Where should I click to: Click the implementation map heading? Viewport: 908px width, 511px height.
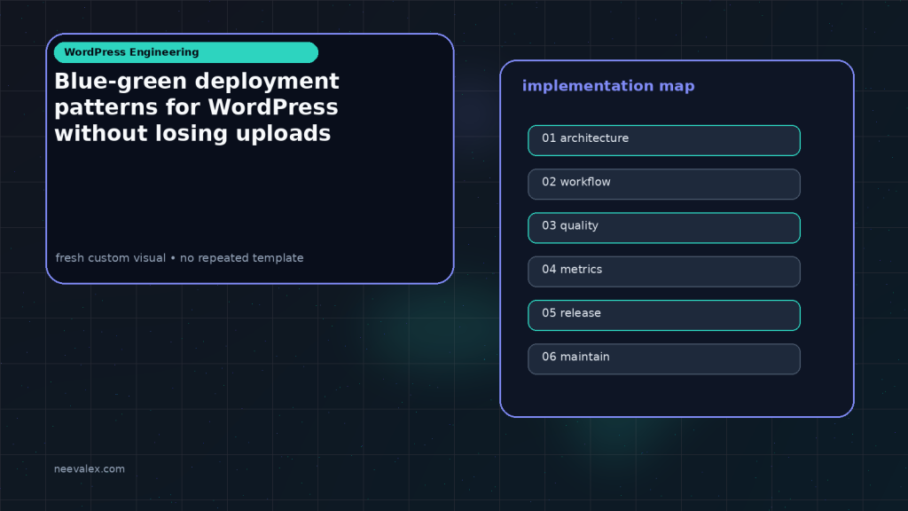pos(608,86)
